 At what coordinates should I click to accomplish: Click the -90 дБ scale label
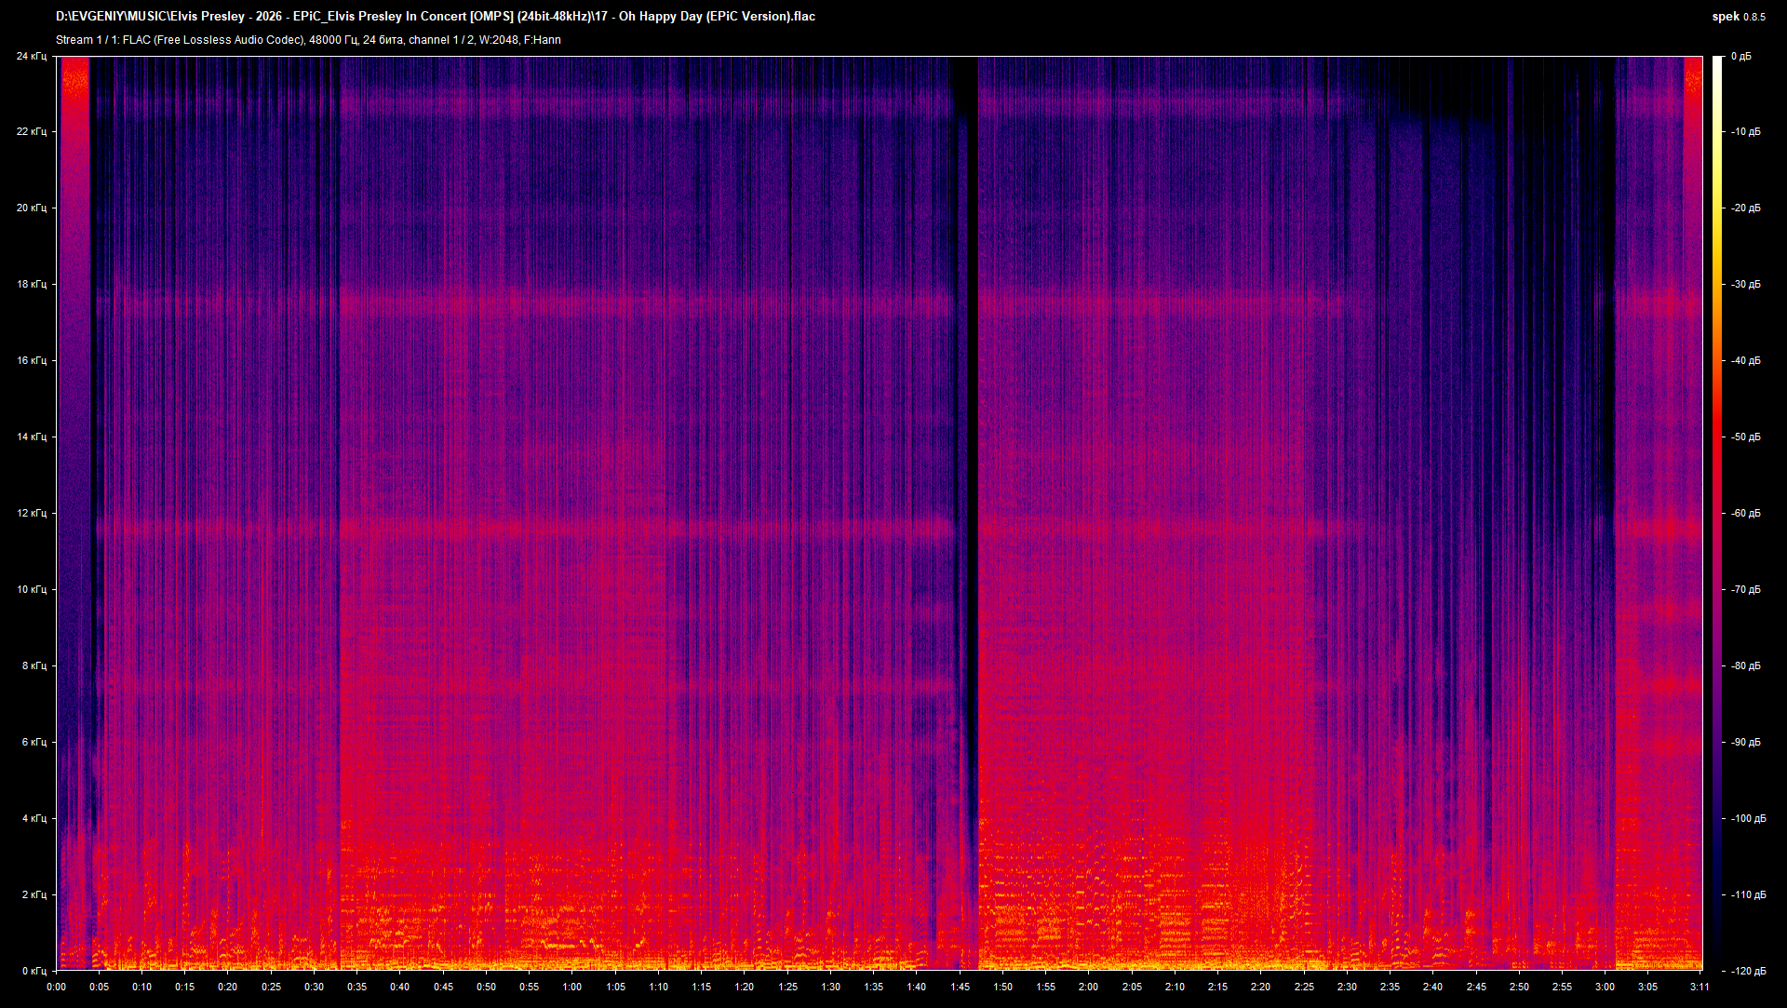pyautogui.click(x=1745, y=742)
